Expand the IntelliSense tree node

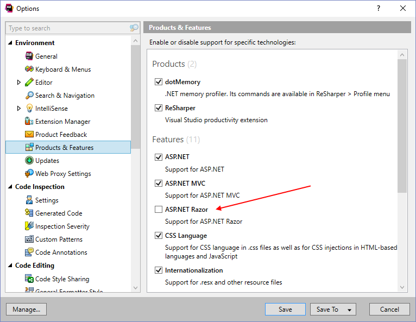(x=19, y=108)
